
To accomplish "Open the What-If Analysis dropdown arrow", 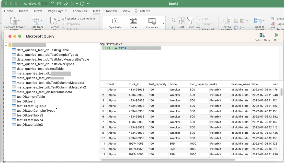I will [264, 21].
